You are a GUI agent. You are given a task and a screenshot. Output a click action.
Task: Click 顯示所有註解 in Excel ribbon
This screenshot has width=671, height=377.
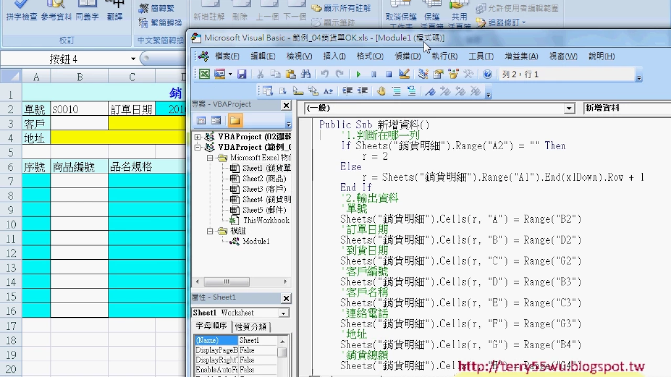tap(341, 8)
